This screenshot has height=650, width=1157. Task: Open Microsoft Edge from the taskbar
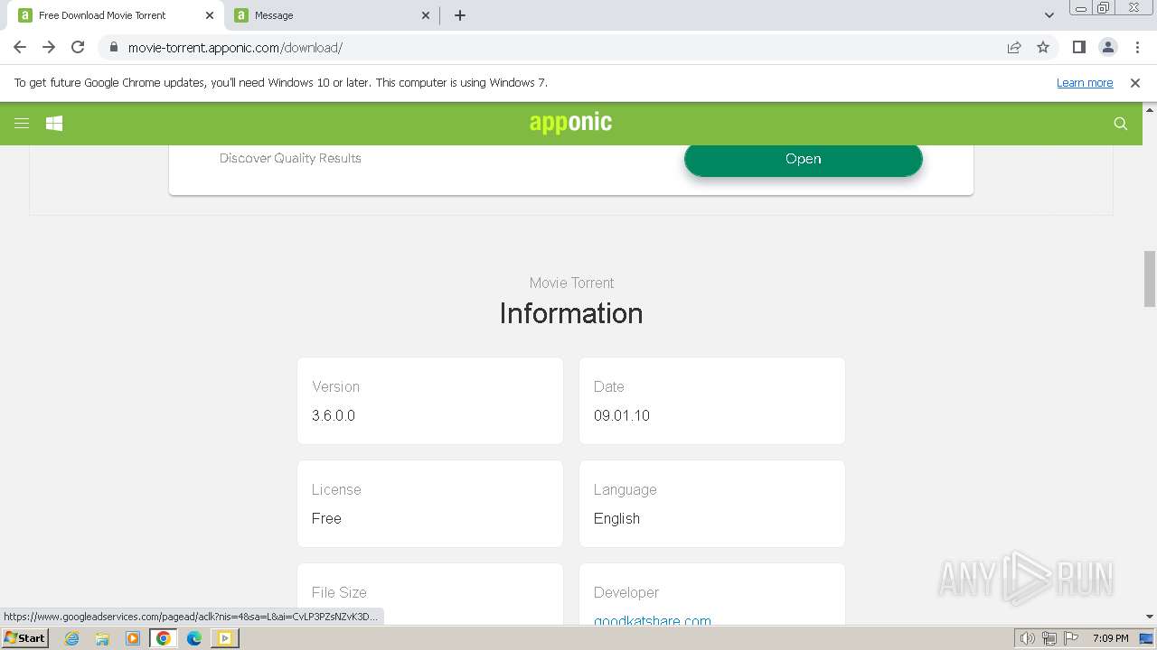tap(194, 638)
